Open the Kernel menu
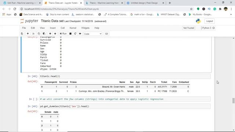This screenshot has width=235, height=132. [x=73, y=28]
